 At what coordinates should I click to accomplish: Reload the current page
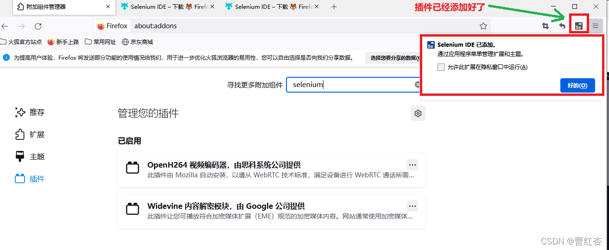click(x=38, y=26)
